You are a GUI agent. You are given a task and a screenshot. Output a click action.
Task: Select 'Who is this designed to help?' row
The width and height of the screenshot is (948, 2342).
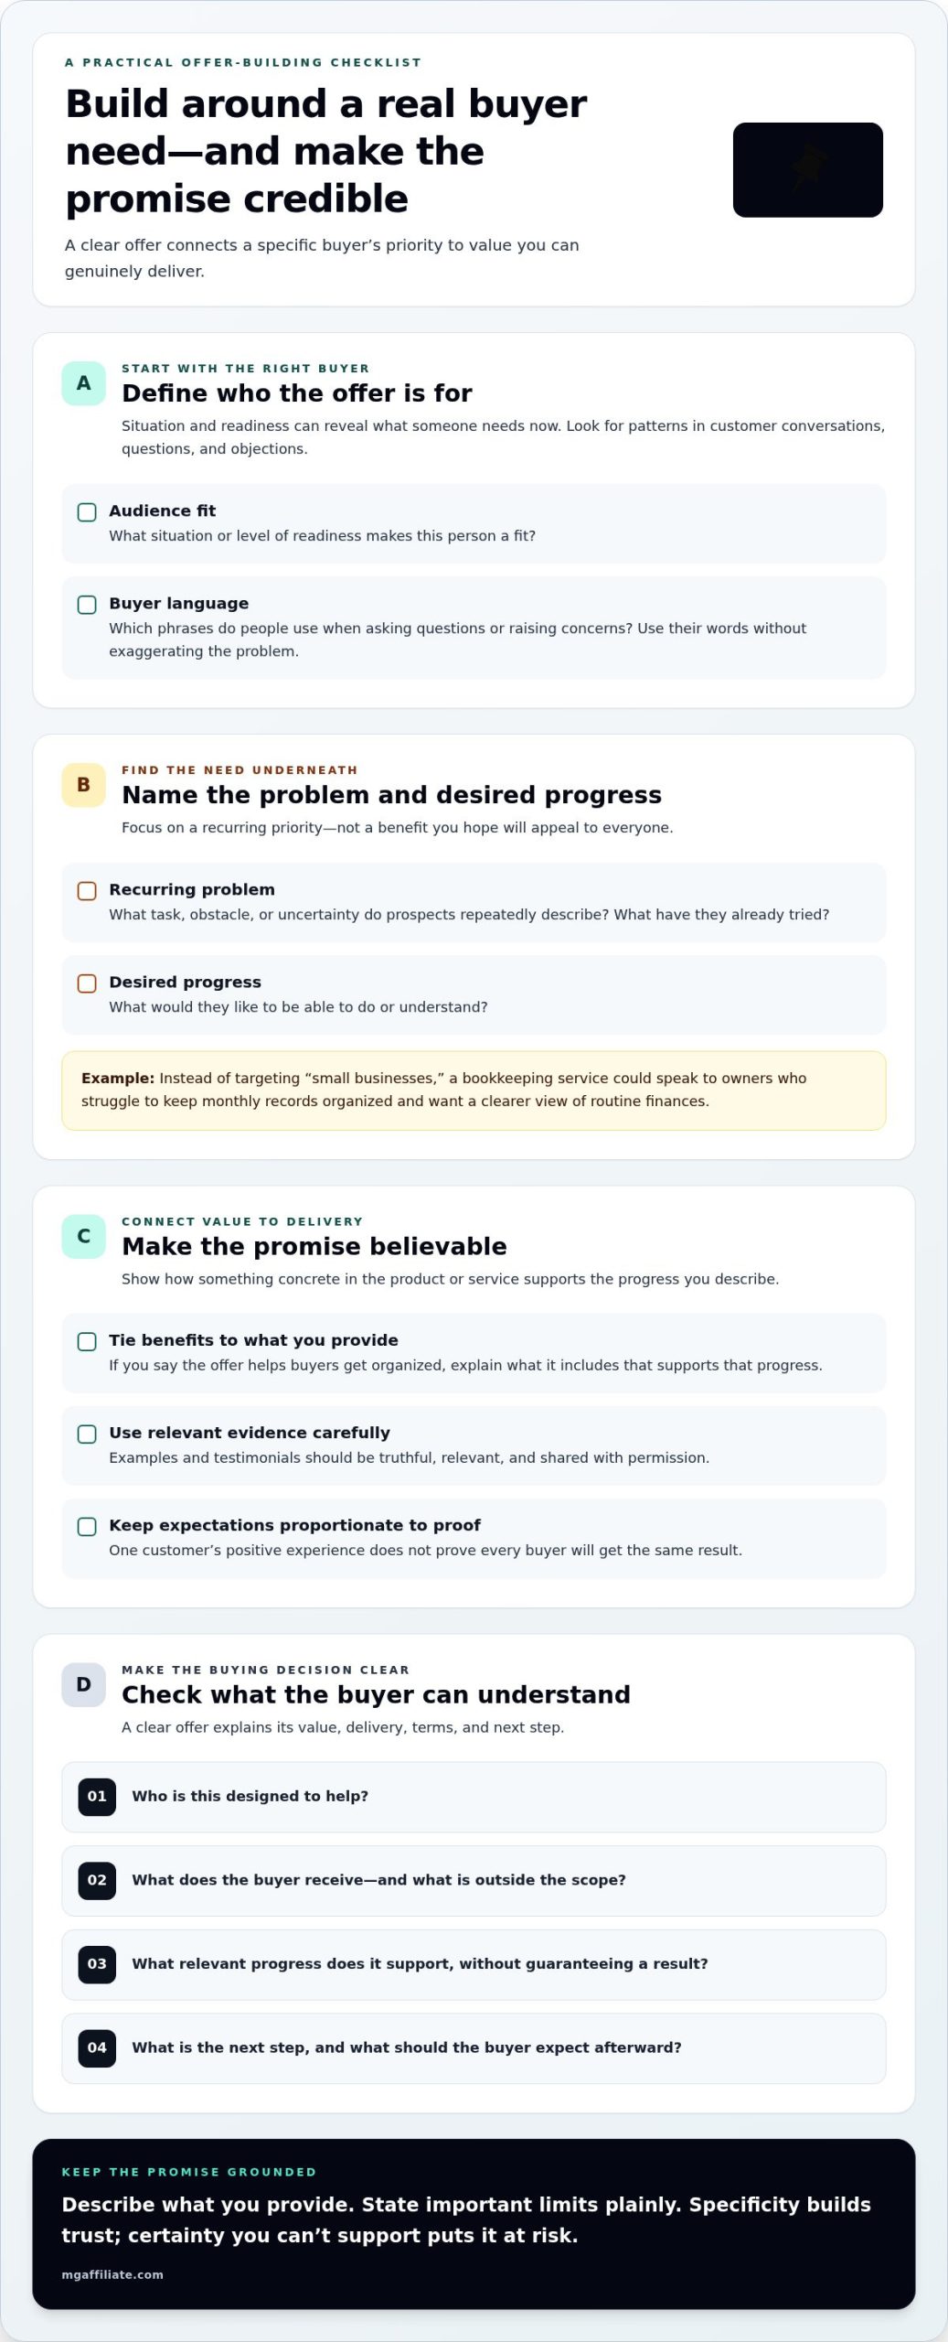474,1797
